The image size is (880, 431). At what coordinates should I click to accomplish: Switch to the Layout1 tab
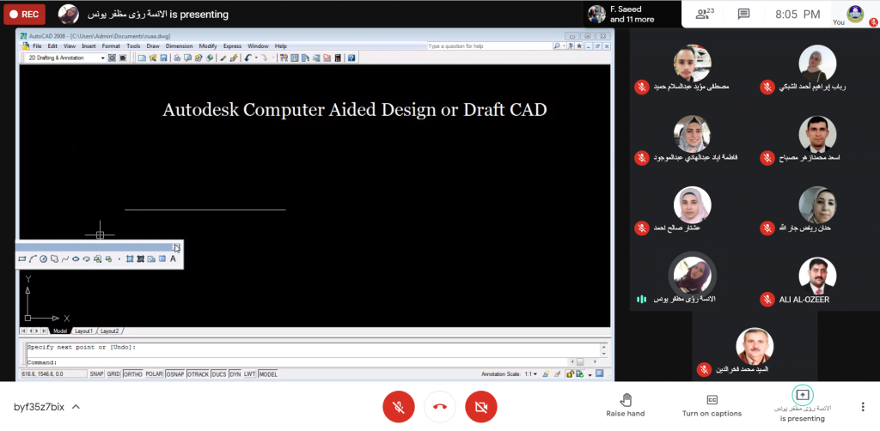pos(83,331)
